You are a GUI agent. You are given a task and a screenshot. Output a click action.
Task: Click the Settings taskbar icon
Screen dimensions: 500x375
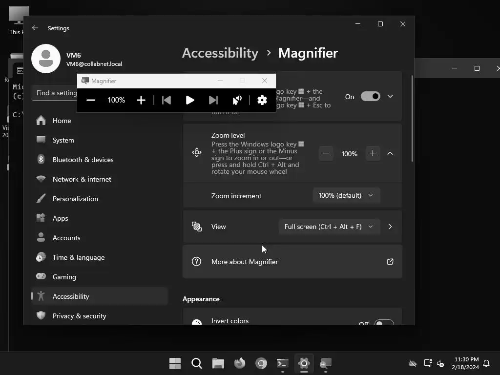coord(304,363)
